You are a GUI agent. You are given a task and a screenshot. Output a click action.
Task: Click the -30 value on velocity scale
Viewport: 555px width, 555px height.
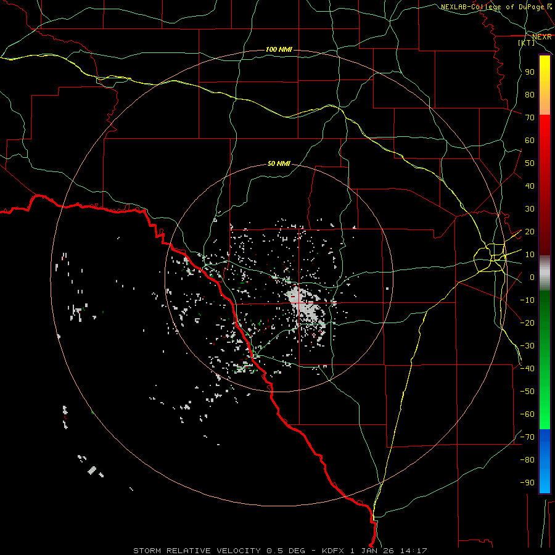527,346
